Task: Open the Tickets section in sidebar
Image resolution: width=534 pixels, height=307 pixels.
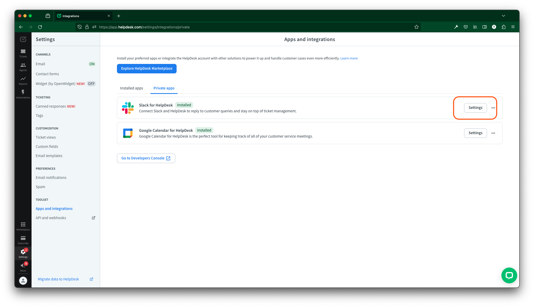Action: (23, 53)
